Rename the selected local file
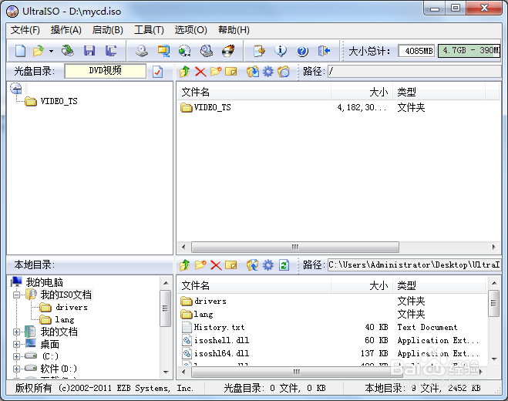Image resolution: width=508 pixels, height=401 pixels. pyautogui.click(x=231, y=265)
